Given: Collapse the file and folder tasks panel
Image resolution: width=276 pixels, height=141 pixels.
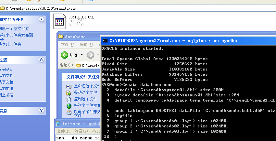Looking at the screenshot, I should pos(42,19).
